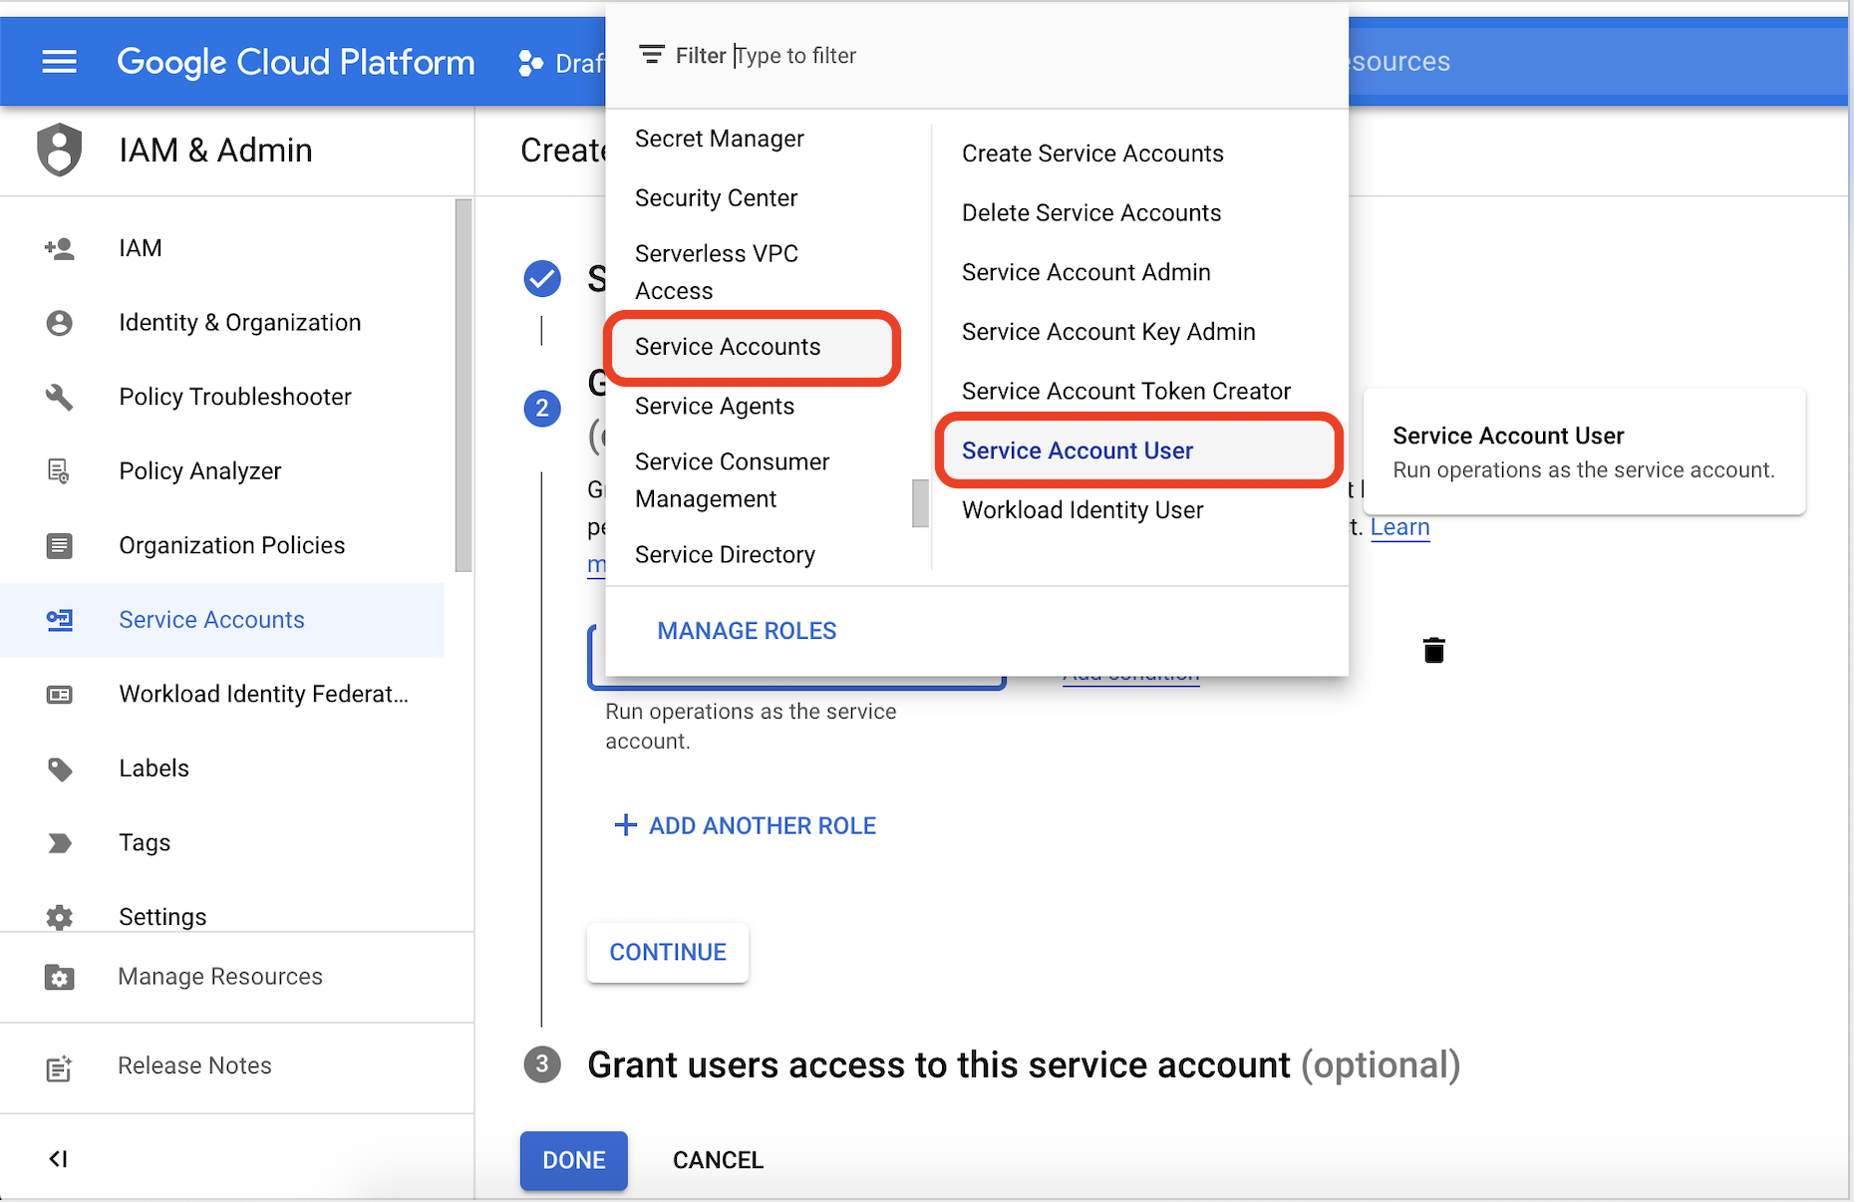Image resolution: width=1854 pixels, height=1202 pixels.
Task: Open the hamburger navigation menu
Action: (x=59, y=62)
